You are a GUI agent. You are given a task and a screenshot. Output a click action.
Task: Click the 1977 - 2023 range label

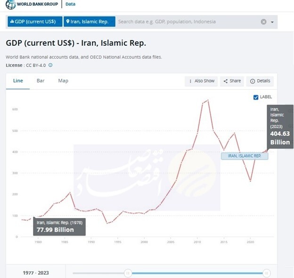tap(36, 273)
